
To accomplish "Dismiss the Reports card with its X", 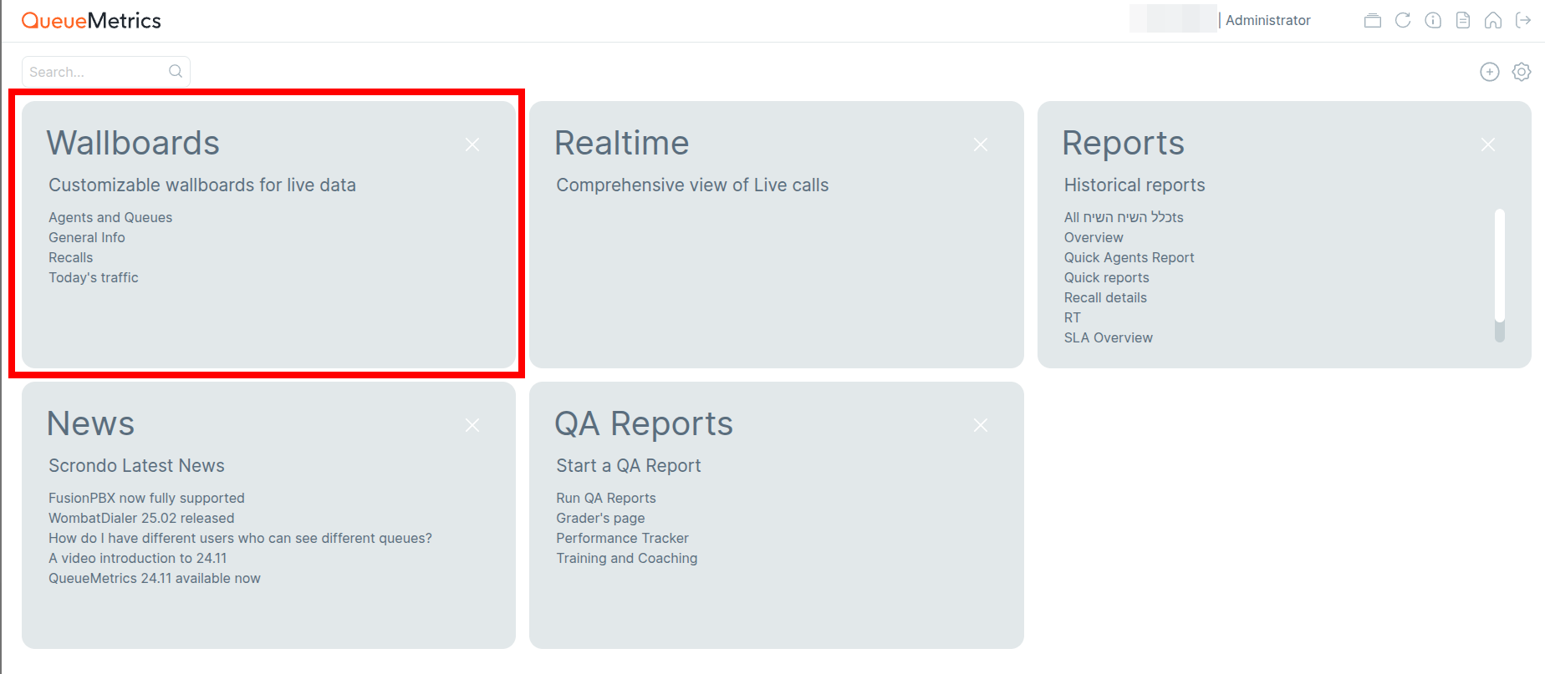I will (x=1488, y=145).
